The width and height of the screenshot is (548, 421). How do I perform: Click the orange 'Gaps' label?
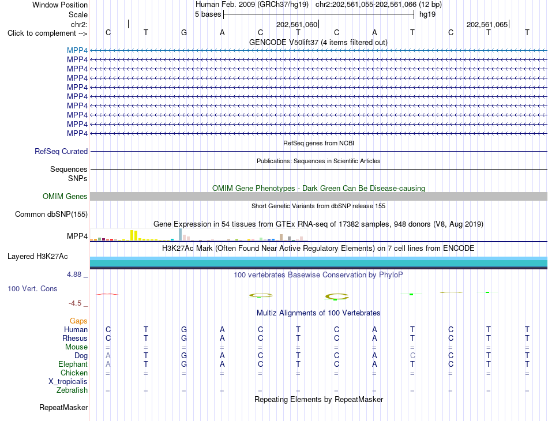78,321
